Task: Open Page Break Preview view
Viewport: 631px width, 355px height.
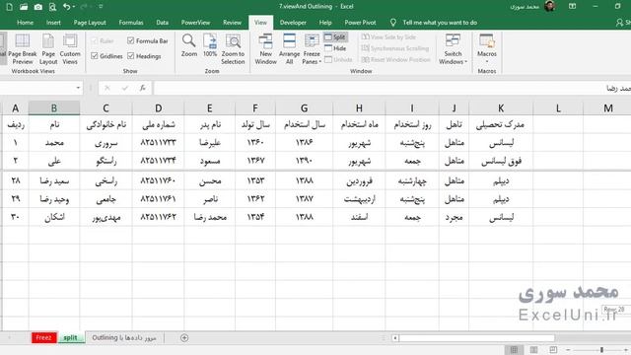Action: [22, 49]
